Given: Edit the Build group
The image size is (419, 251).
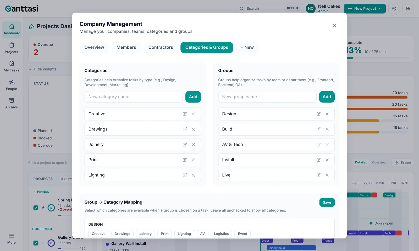Looking at the screenshot, I should click(318, 129).
